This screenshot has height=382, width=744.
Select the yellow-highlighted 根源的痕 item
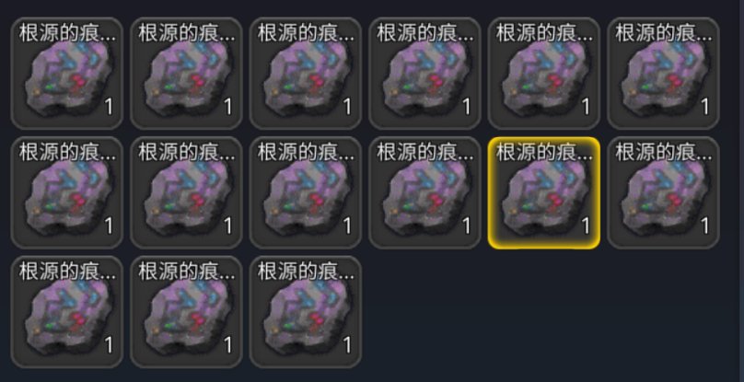click(x=544, y=192)
